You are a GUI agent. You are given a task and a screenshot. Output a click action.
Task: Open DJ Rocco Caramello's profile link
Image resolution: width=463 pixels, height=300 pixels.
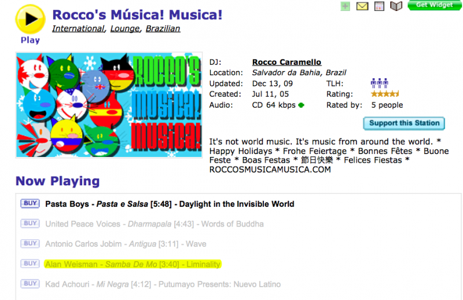point(286,62)
